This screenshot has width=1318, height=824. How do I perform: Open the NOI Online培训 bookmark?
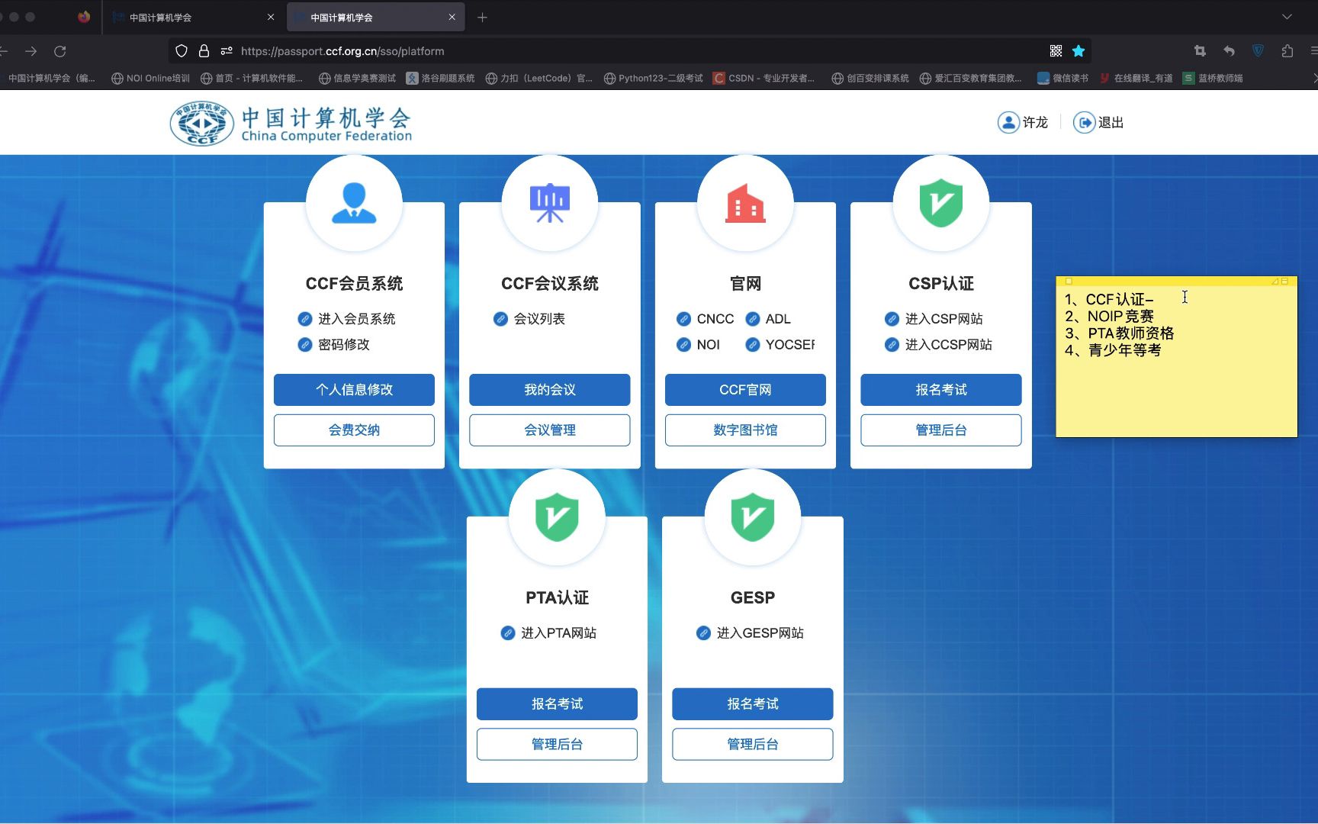(150, 78)
